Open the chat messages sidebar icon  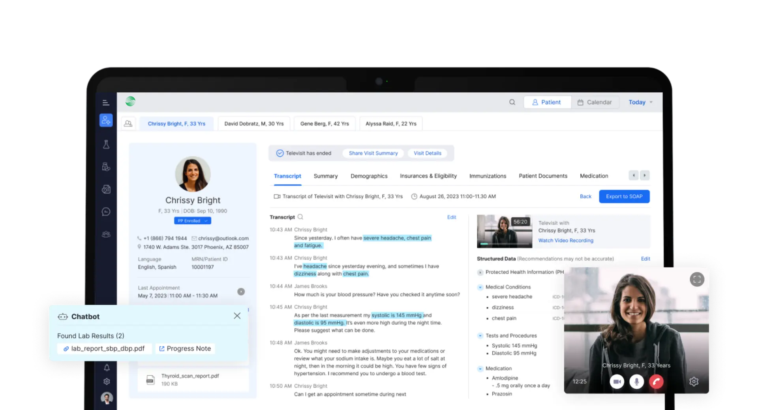click(106, 212)
